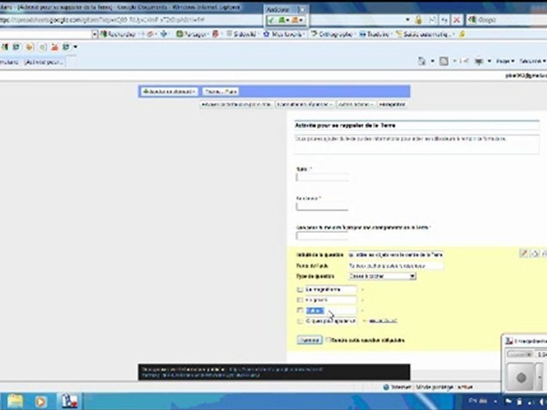Tick the checkbox beside the second answer option
The width and height of the screenshot is (547, 410).
pos(300,300)
